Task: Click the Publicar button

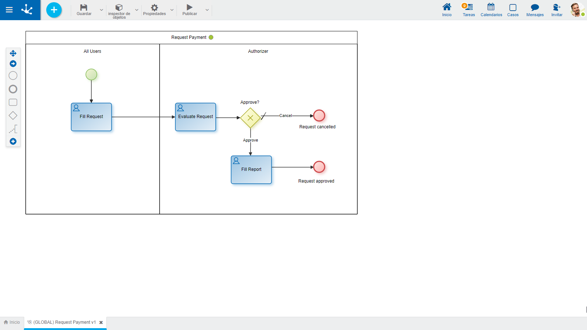Action: 190,10
